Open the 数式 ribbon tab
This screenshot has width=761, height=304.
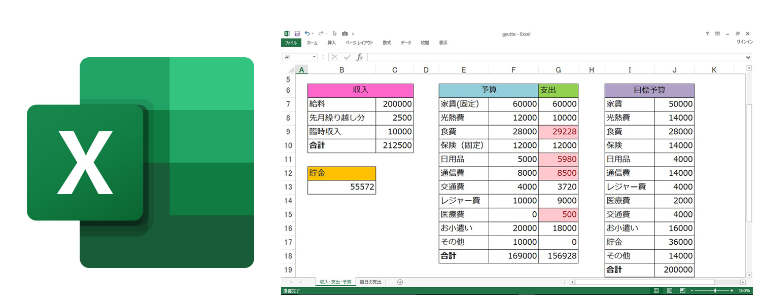pyautogui.click(x=387, y=43)
